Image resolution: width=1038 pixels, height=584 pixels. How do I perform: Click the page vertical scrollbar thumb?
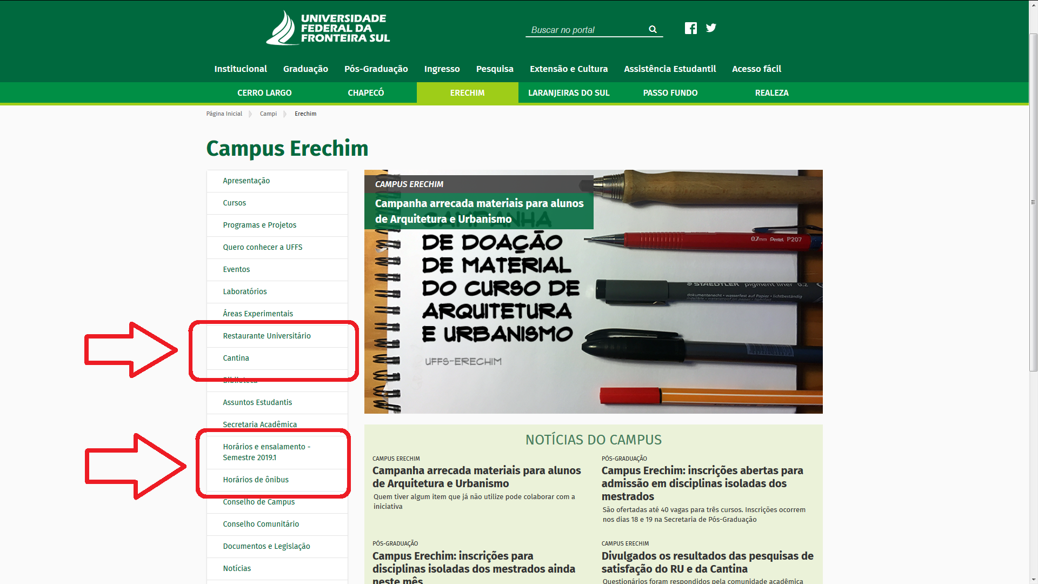click(1033, 202)
